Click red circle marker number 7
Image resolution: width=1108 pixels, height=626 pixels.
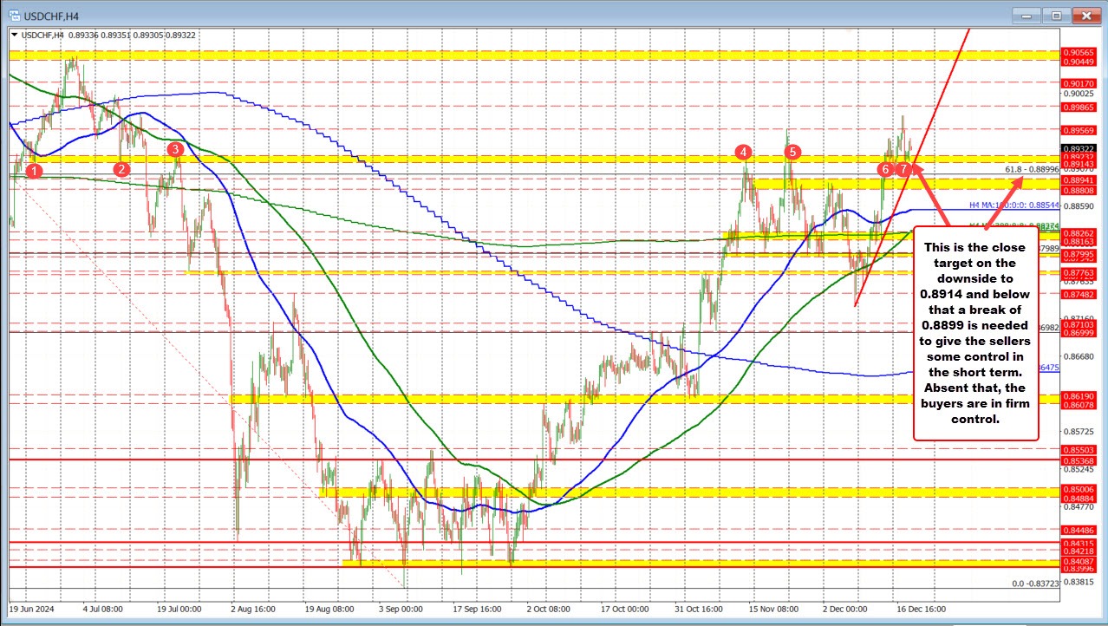pos(904,169)
